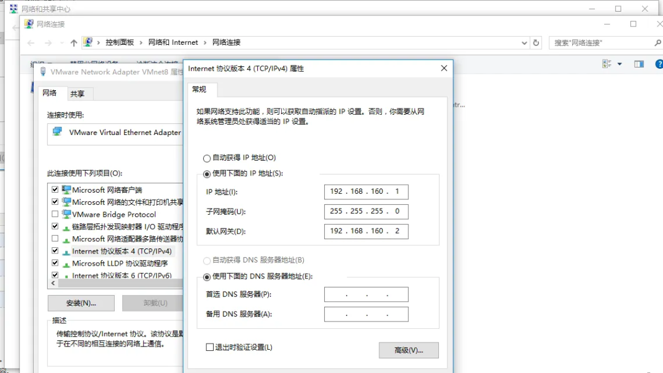The width and height of the screenshot is (663, 373).
Task: Click the 子网掩码 field showing 255.255.255.0
Action: [366, 212]
